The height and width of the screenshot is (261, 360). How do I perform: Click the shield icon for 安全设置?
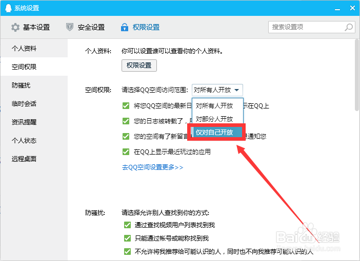click(x=70, y=27)
